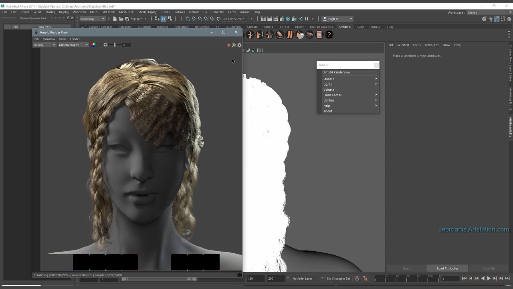The height and width of the screenshot is (289, 513).
Task: Click the animation end field showing 200
Action: pyautogui.click(x=275, y=279)
